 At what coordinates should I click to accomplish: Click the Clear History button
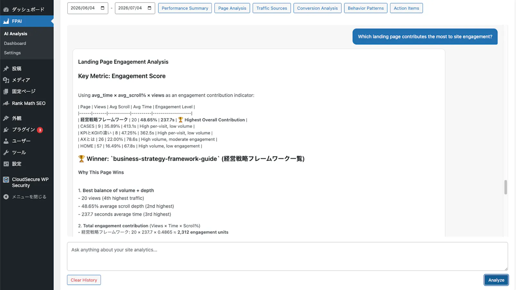point(84,280)
